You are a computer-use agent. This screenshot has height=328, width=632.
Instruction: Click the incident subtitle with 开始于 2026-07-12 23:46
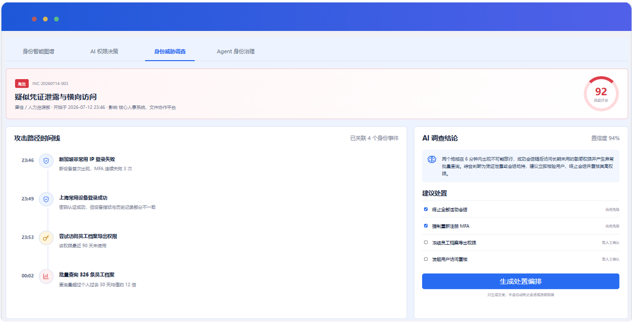tap(95, 107)
